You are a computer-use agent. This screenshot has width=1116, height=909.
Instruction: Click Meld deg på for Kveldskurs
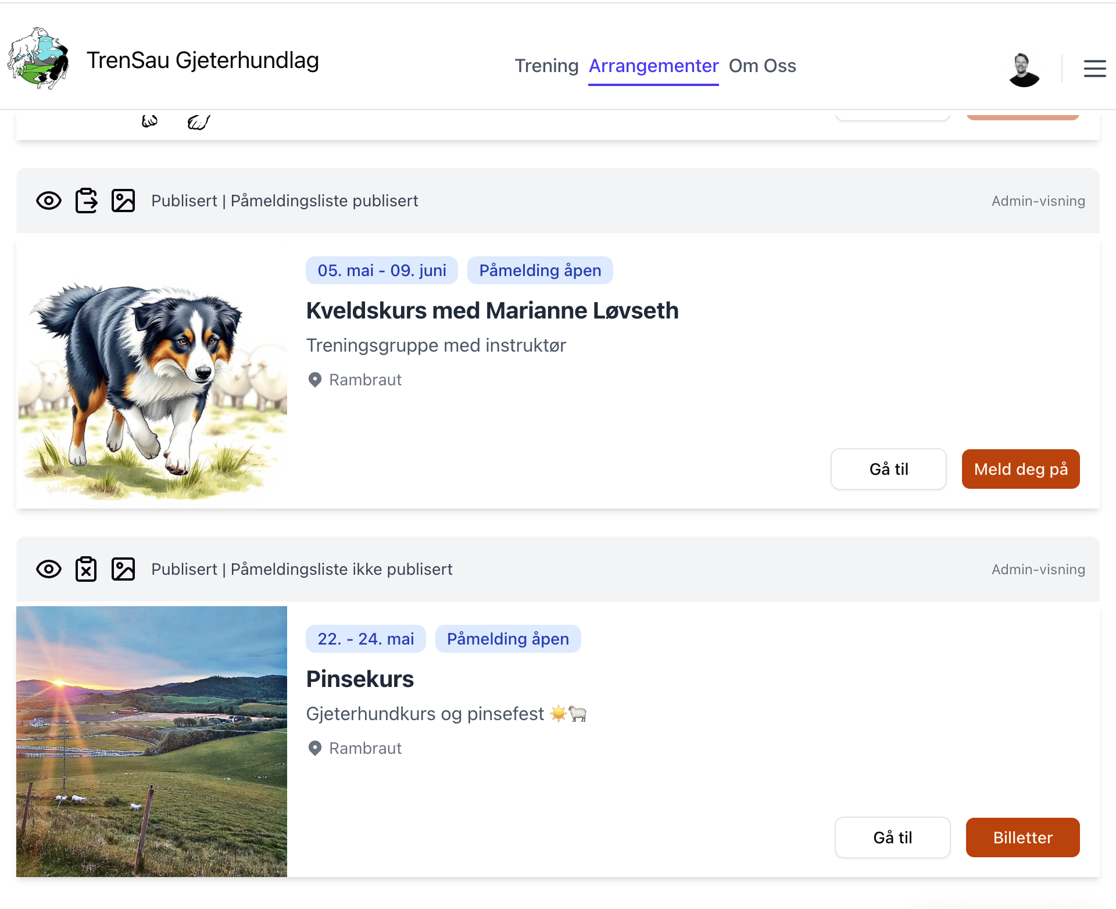pyautogui.click(x=1020, y=469)
